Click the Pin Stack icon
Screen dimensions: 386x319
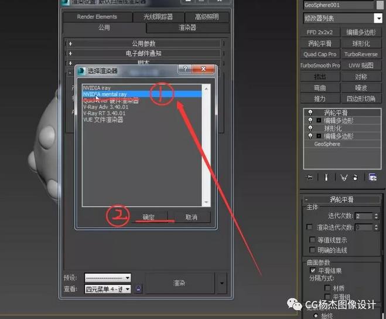pos(309,178)
